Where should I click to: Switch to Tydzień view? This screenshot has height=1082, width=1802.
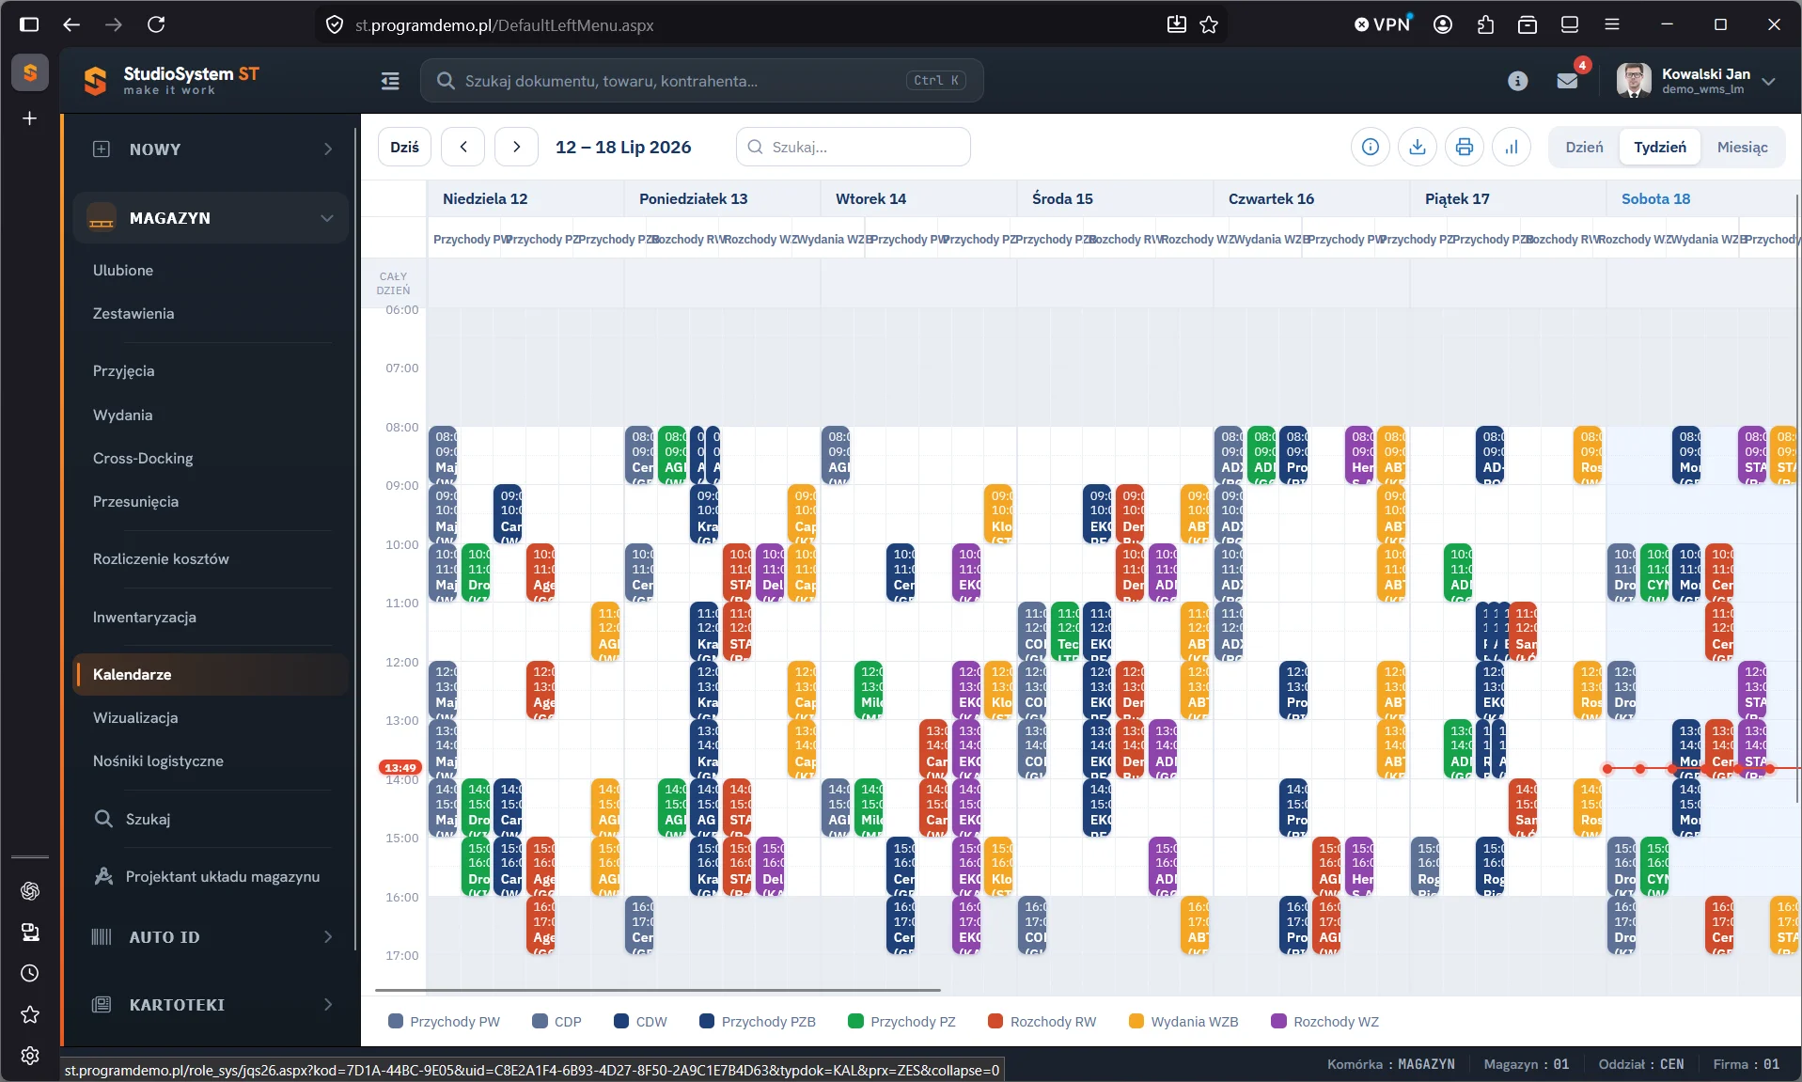point(1660,147)
